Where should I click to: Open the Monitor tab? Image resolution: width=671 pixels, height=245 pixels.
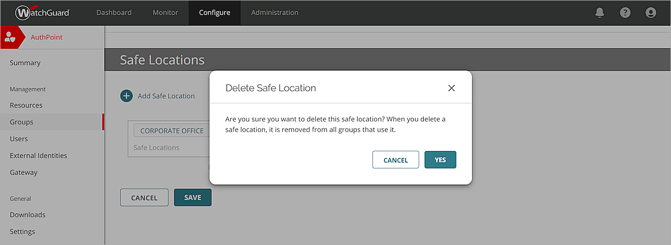pos(165,13)
